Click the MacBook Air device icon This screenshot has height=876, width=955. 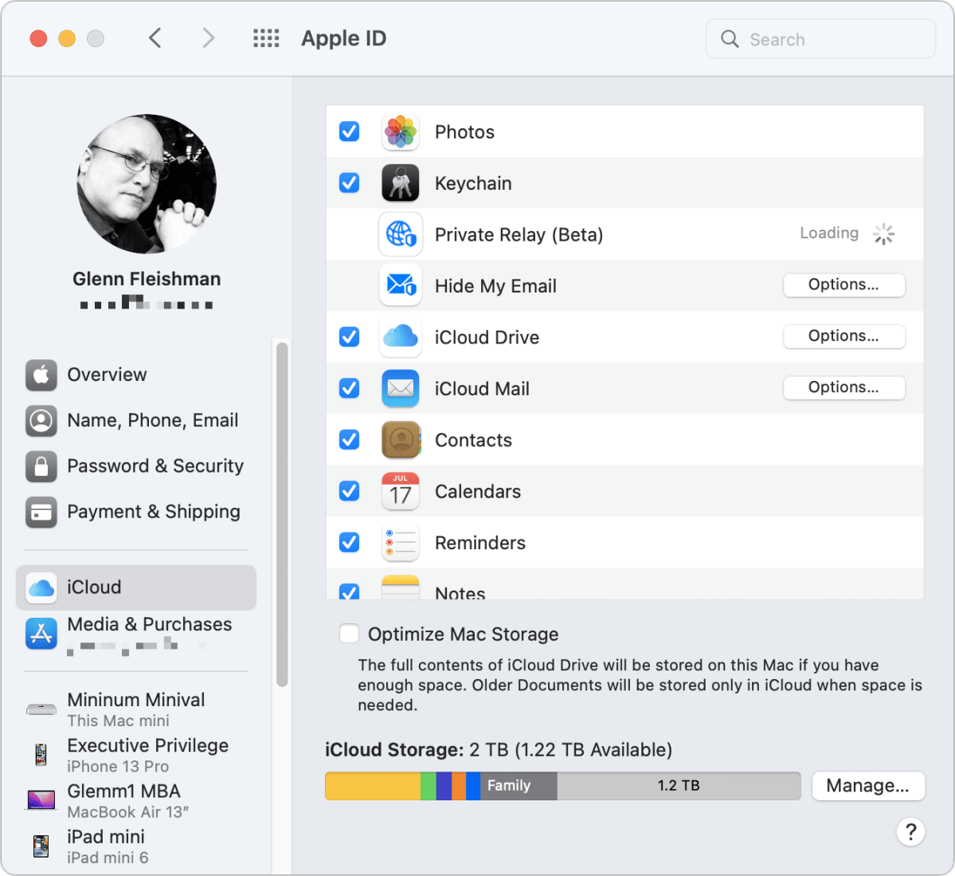41,799
